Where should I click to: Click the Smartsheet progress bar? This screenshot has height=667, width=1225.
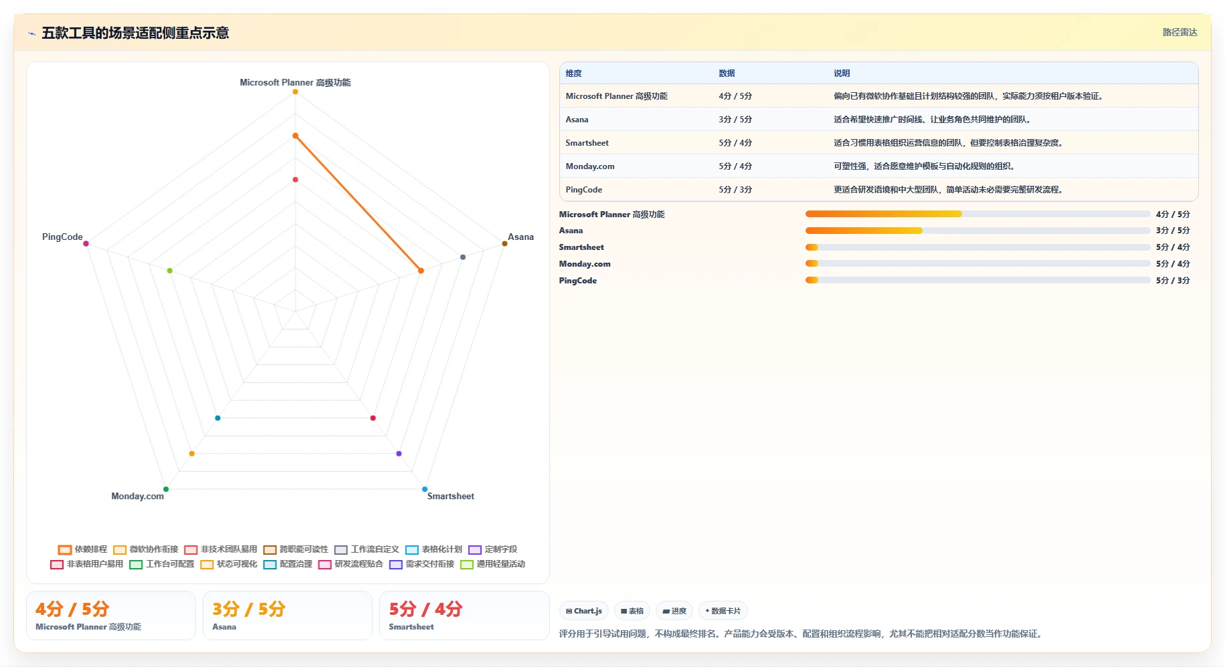click(977, 247)
